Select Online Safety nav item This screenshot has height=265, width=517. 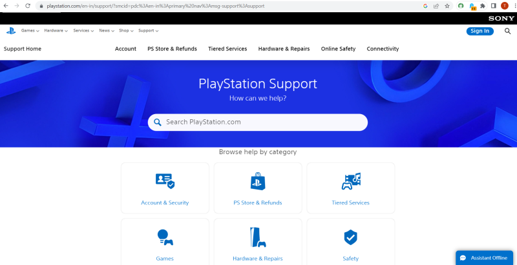tap(338, 49)
